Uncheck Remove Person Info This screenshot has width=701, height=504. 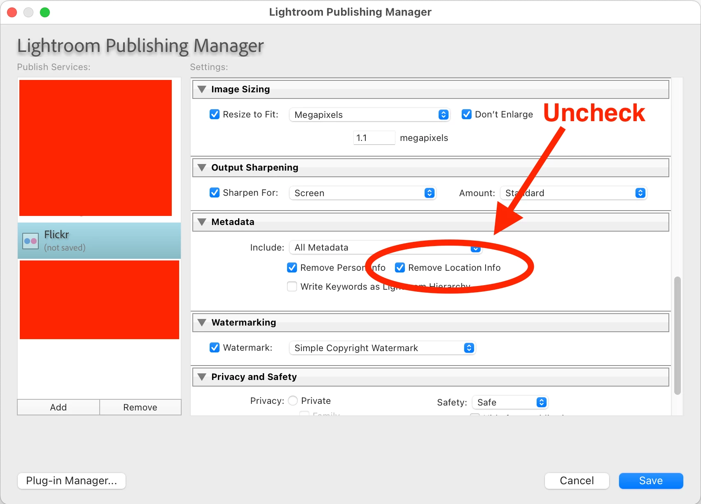point(292,267)
